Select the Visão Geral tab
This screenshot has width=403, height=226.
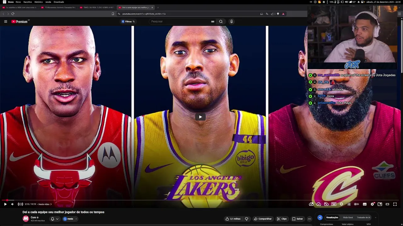coord(348,218)
